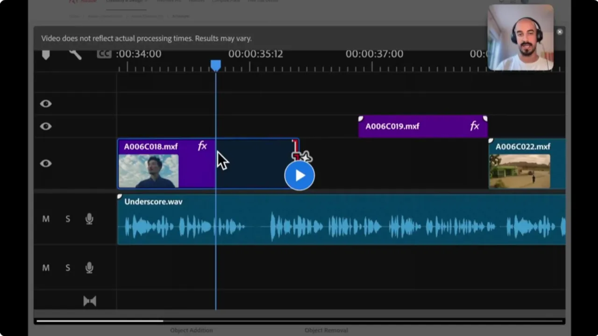The height and width of the screenshot is (336, 598).
Task: Toggle visibility eye of the A006C018.mxf track
Action: (x=46, y=163)
